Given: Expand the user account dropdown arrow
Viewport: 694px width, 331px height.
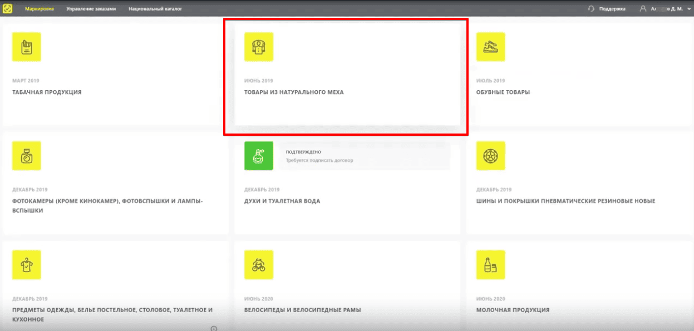Looking at the screenshot, I should coord(688,9).
